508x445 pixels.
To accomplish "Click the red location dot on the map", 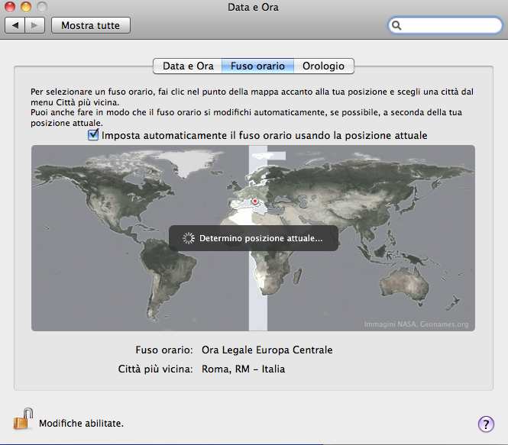I will [x=255, y=202].
